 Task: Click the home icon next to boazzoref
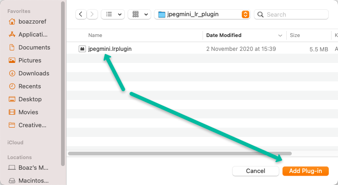(12, 21)
